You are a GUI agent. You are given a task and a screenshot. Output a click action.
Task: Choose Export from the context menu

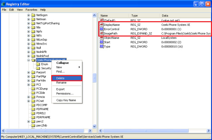(x=67, y=89)
